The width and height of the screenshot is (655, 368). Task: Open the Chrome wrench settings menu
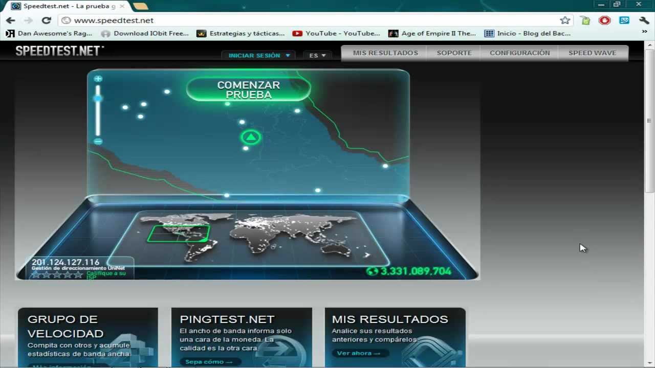click(644, 20)
